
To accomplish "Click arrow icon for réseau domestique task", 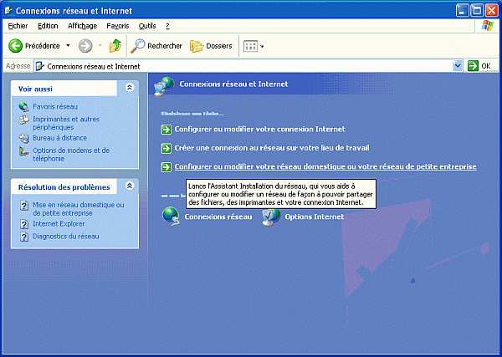I will point(166,167).
